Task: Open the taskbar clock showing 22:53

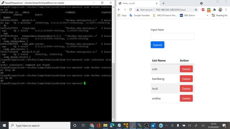Action: tap(213, 125)
